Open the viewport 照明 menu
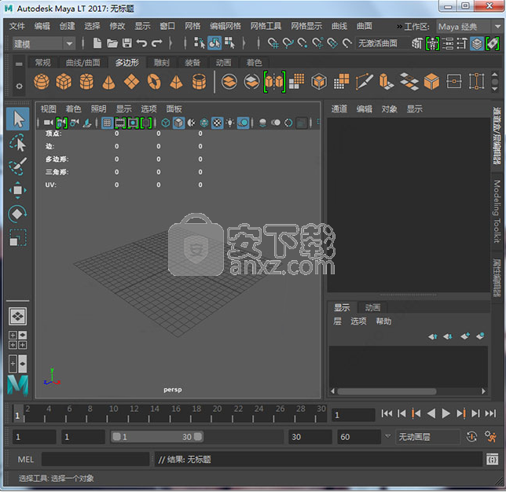506x492 pixels. tap(98, 108)
